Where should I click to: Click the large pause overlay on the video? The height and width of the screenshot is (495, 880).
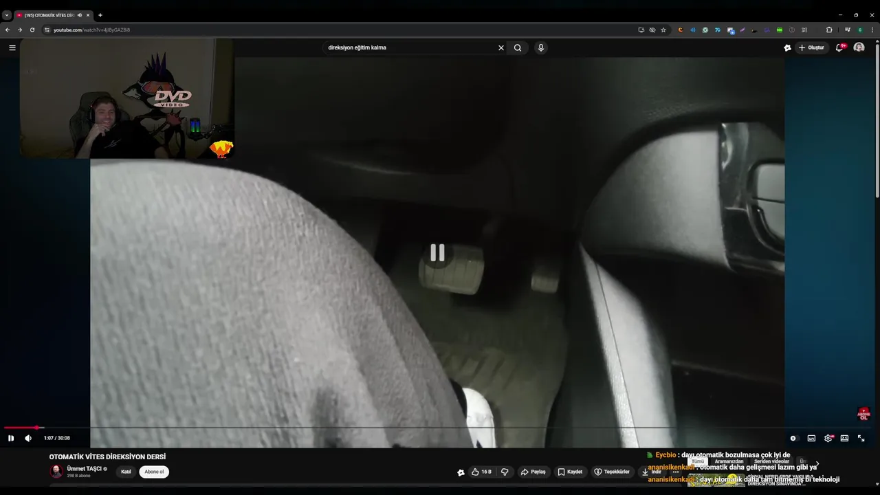(437, 253)
